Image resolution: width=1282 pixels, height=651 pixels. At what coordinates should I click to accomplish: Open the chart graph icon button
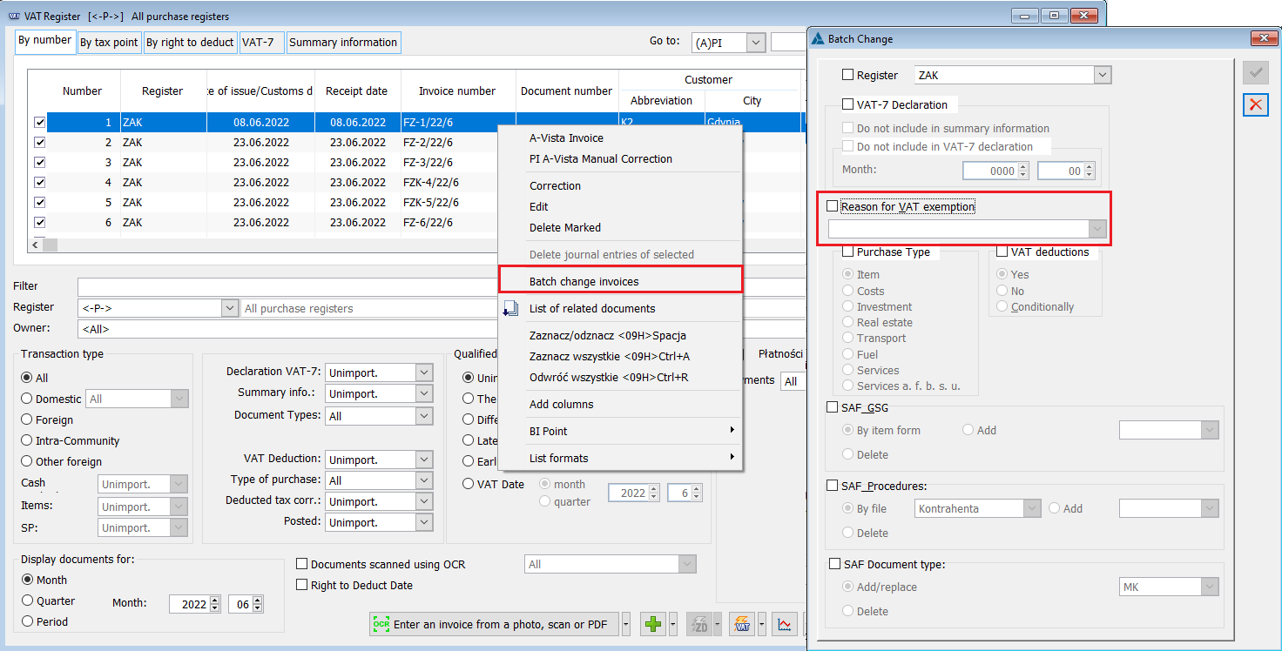pos(785,624)
